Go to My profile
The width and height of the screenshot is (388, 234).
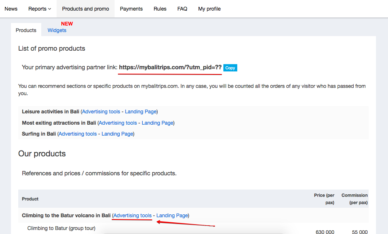coord(210,9)
